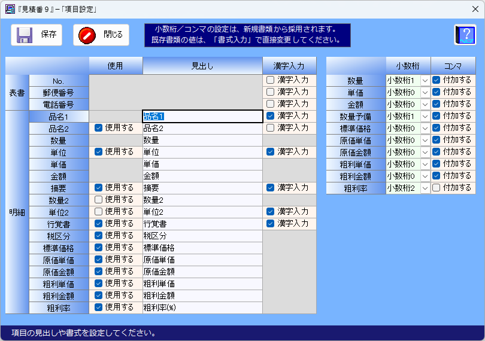Uncheck 使用する for 単位 row
The image size is (485, 341).
tap(98, 151)
